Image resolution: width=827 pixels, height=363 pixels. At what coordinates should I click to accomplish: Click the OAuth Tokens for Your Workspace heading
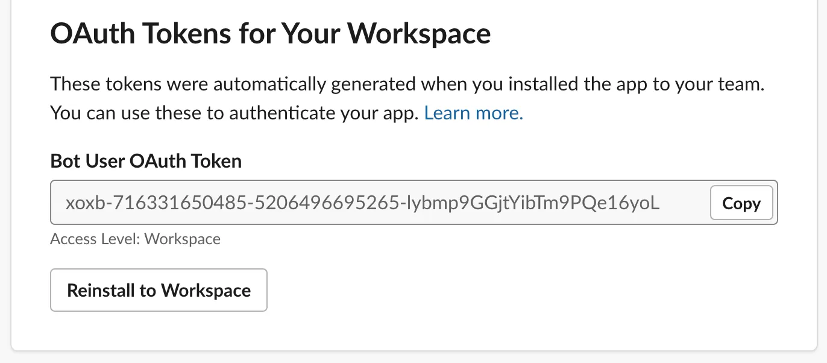coord(271,33)
